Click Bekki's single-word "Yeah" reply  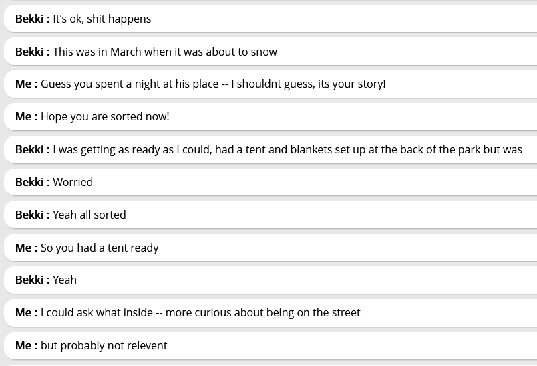point(65,280)
